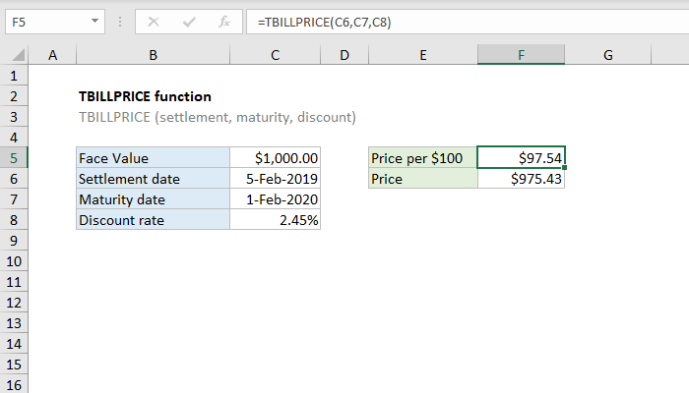Select the cell showing $975.43

click(x=521, y=179)
